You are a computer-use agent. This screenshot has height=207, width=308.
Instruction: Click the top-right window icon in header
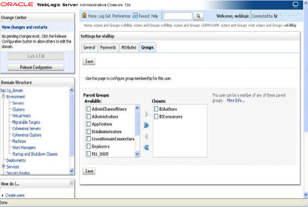295,4
